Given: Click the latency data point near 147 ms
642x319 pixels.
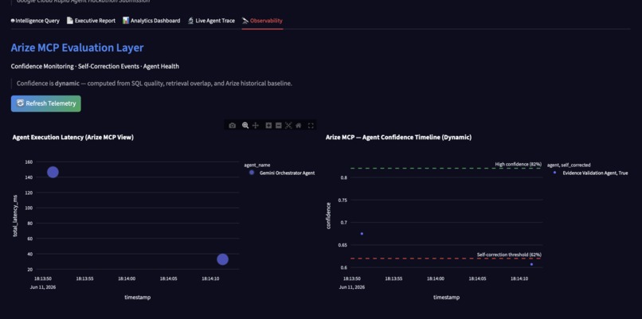Looking at the screenshot, I should 53,172.
